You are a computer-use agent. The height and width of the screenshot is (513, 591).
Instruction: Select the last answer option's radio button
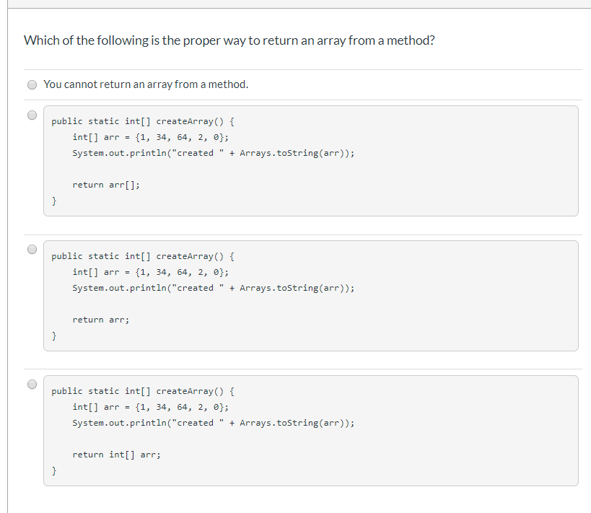tap(32, 384)
